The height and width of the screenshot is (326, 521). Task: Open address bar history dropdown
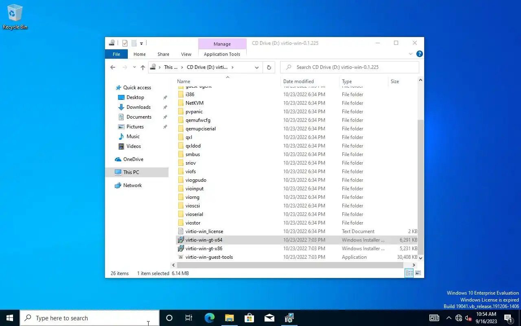pos(257,67)
